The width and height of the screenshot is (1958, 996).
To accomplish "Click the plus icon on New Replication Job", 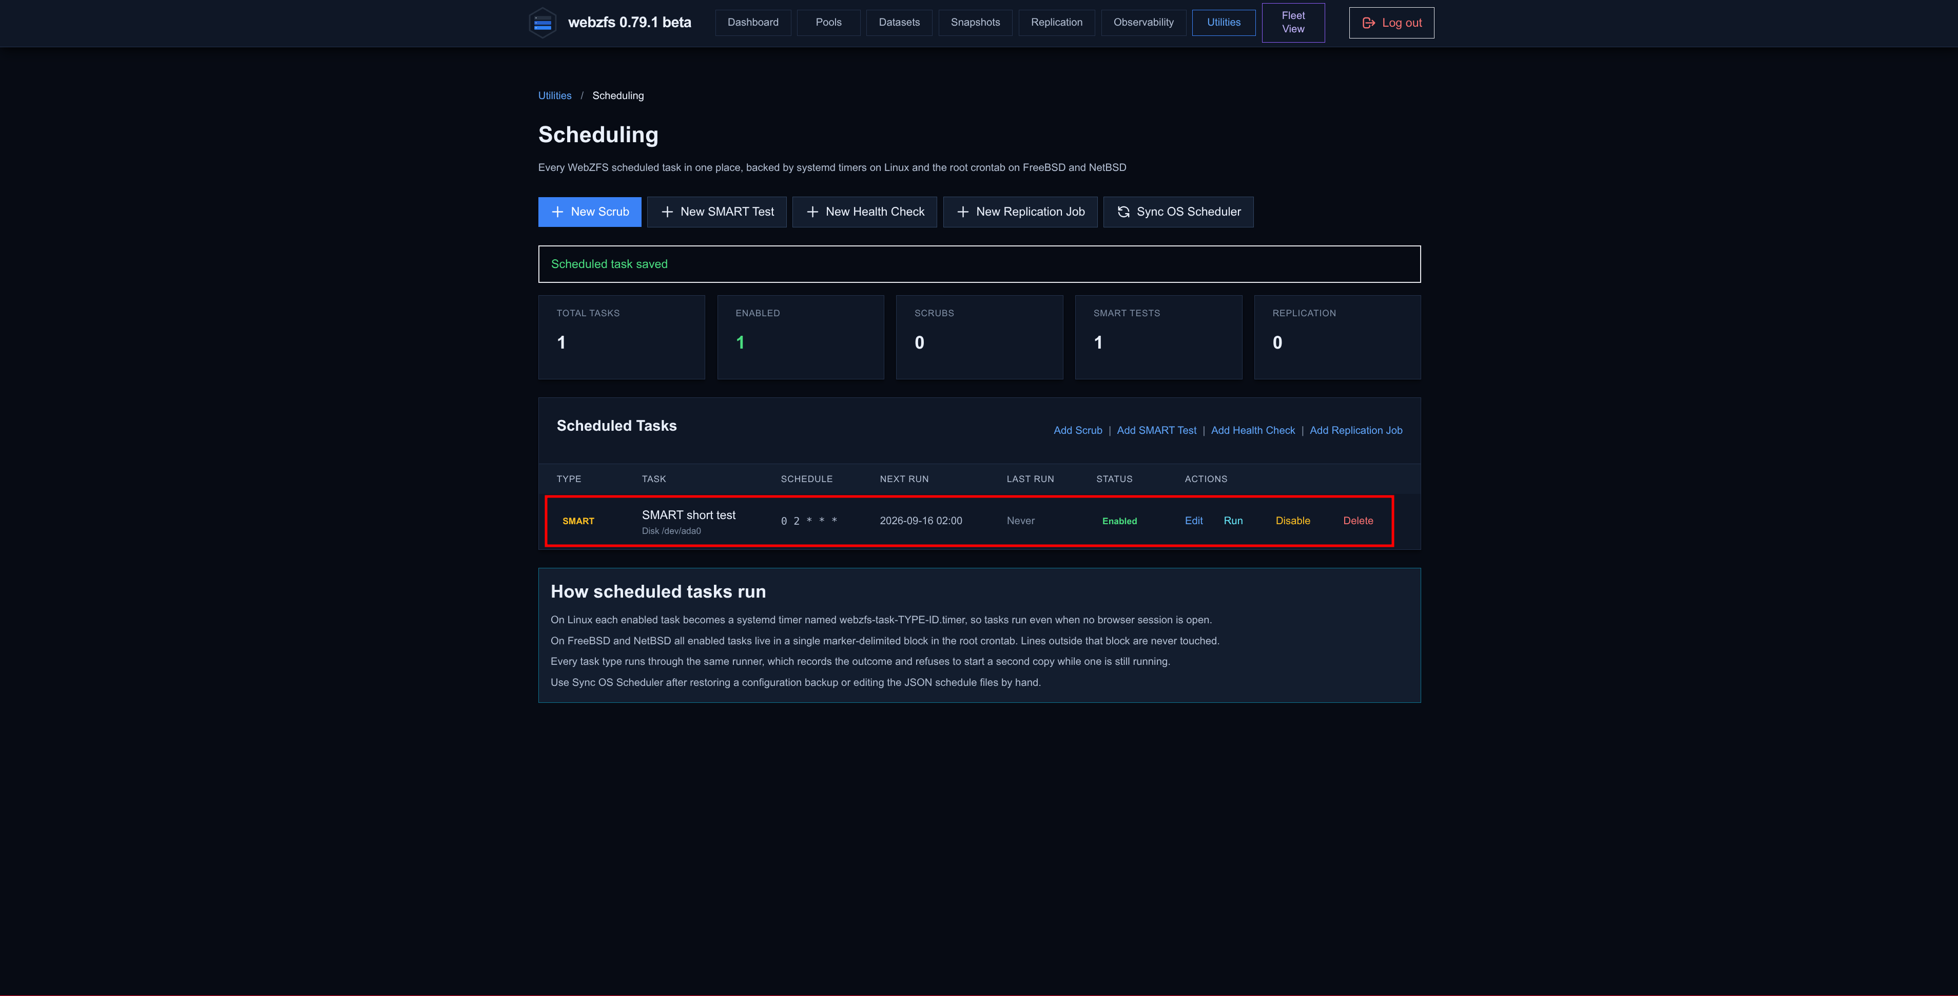I will (x=962, y=212).
